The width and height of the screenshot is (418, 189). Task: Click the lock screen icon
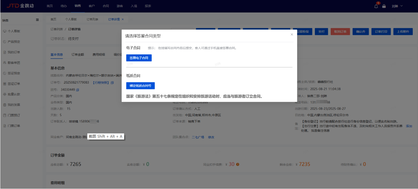click(384, 6)
